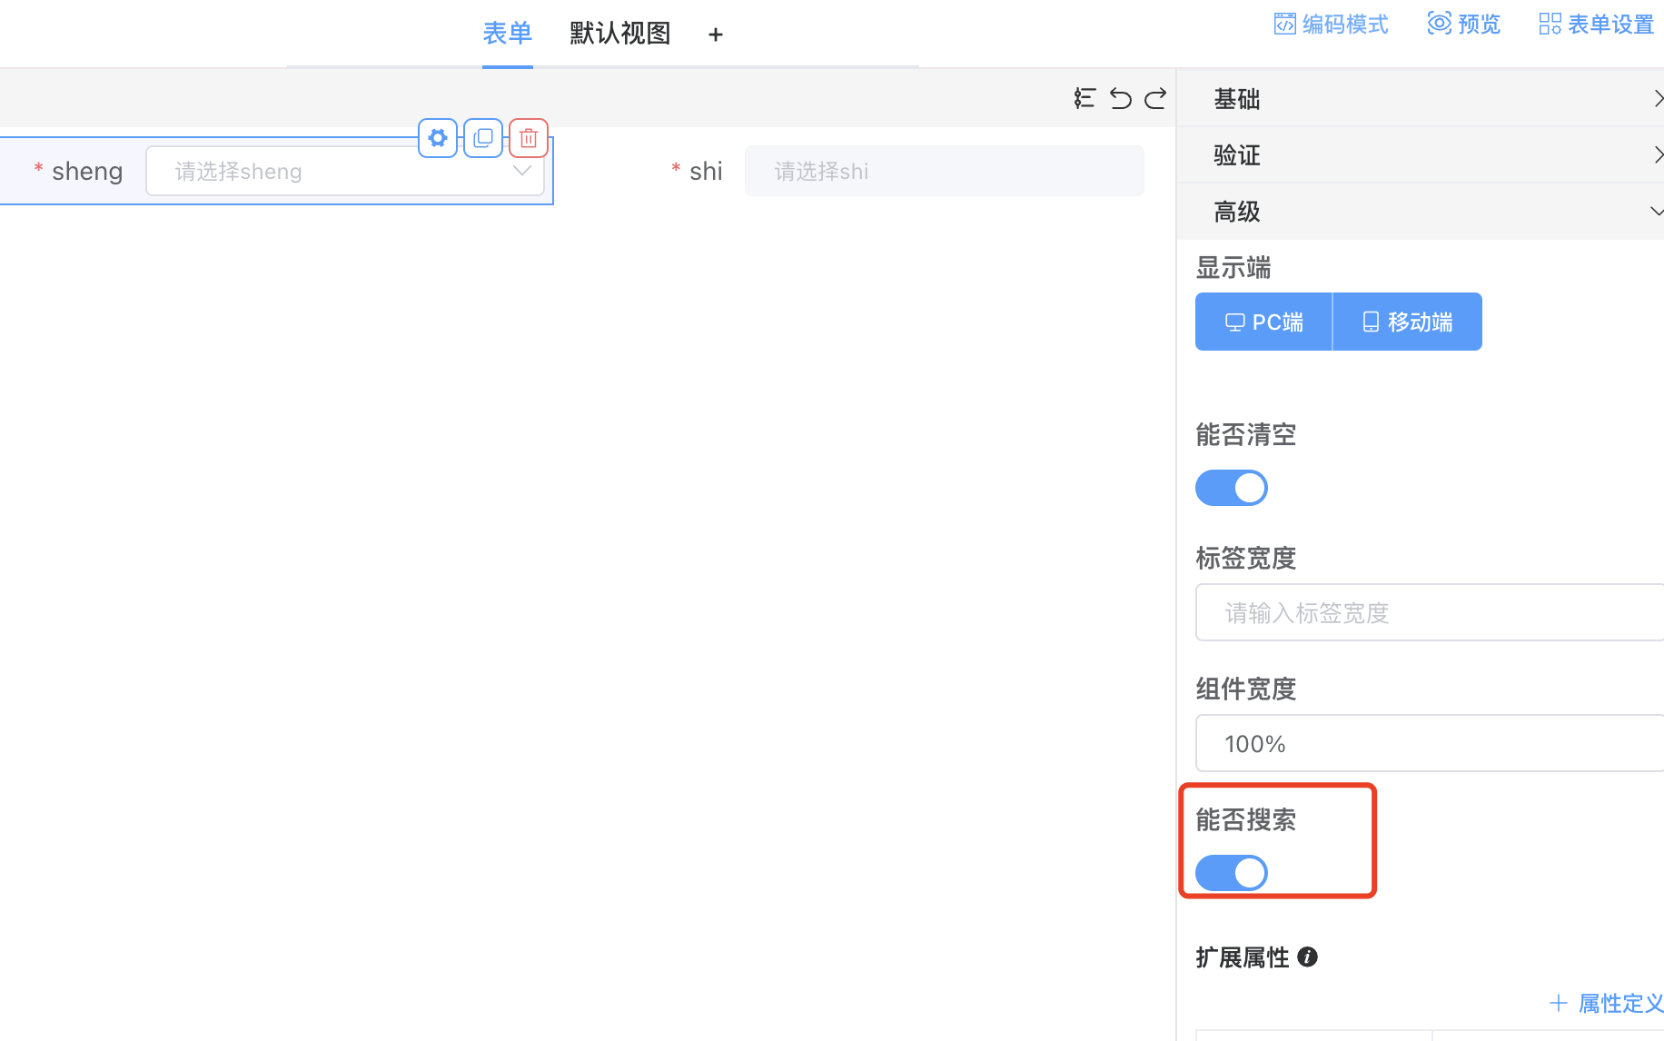
Task: Switch to the 默认视图 tab
Action: pyautogui.click(x=619, y=34)
